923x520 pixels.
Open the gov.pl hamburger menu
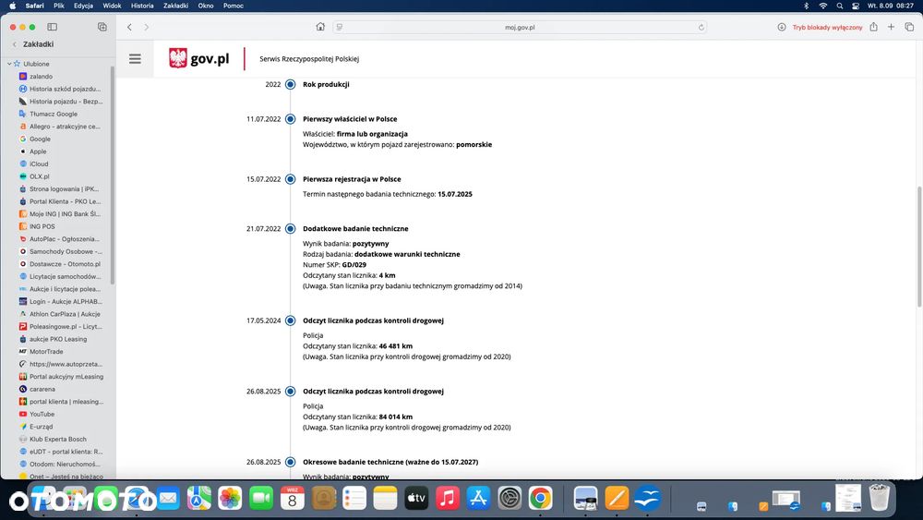coord(135,59)
